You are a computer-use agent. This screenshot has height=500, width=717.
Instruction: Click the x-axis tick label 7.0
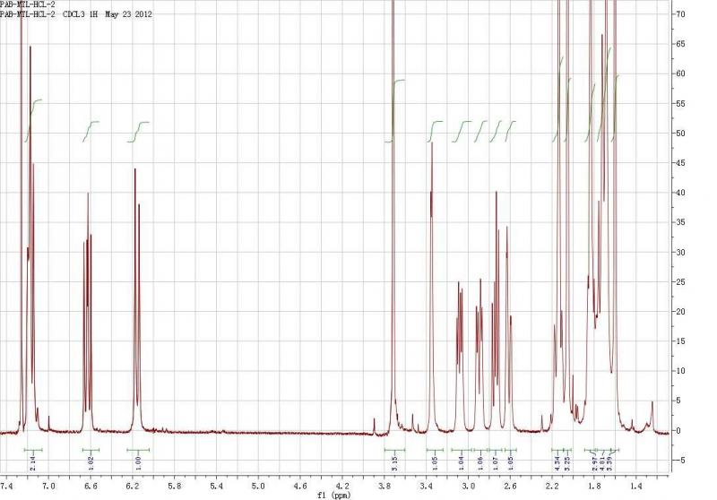pyautogui.click(x=48, y=487)
